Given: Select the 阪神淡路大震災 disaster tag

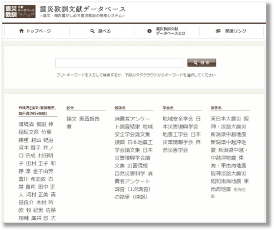Looking at the screenshot, I should click(229, 174).
